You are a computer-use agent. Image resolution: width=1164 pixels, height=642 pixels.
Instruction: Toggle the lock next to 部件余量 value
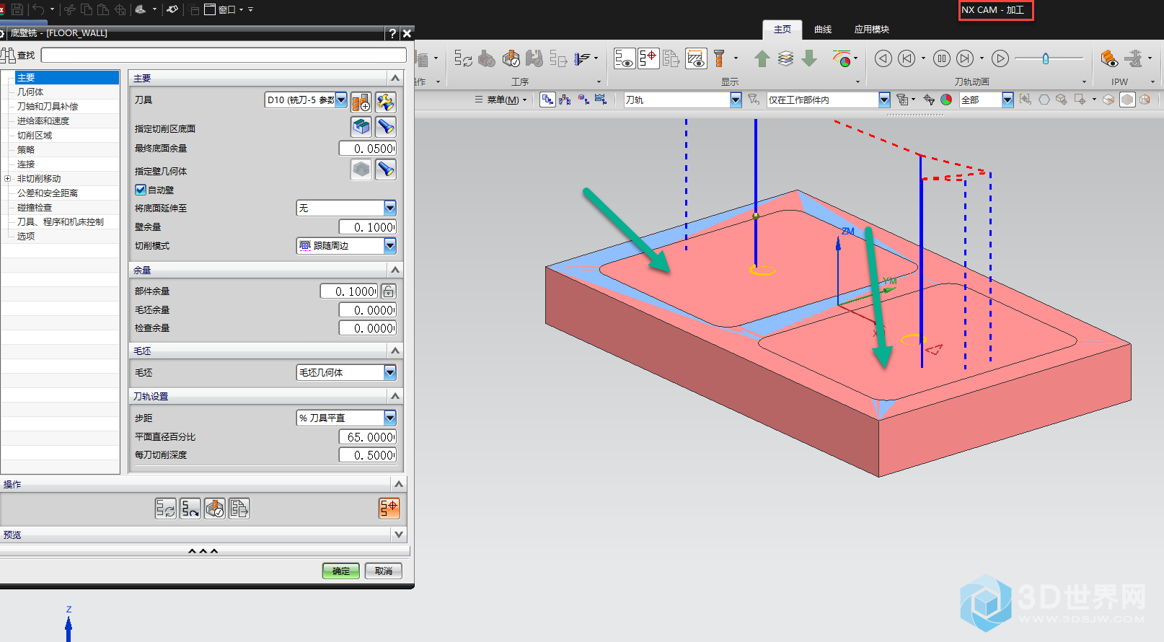pos(388,291)
